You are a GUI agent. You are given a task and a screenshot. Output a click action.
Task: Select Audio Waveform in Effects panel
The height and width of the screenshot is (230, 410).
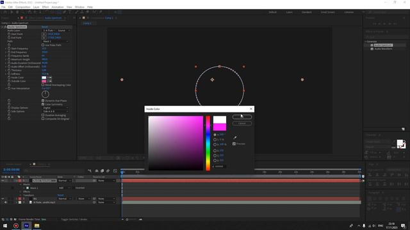[383, 49]
